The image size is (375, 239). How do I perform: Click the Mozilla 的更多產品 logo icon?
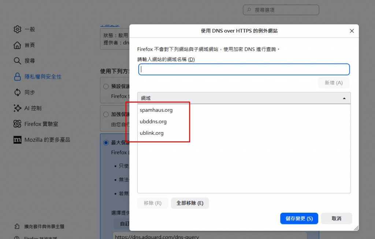17,140
